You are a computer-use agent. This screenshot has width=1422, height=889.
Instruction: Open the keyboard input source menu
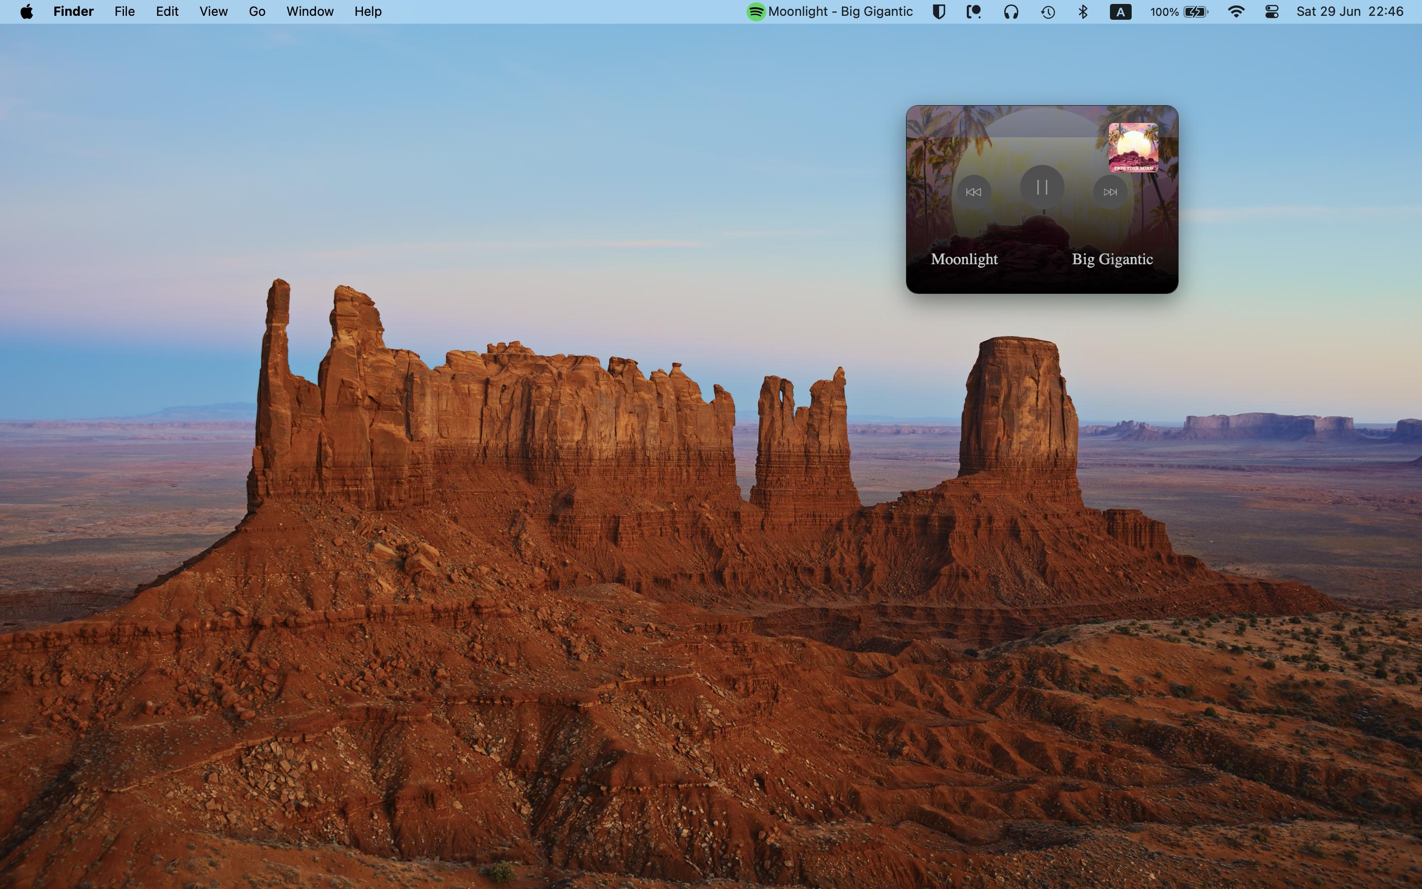[1120, 12]
